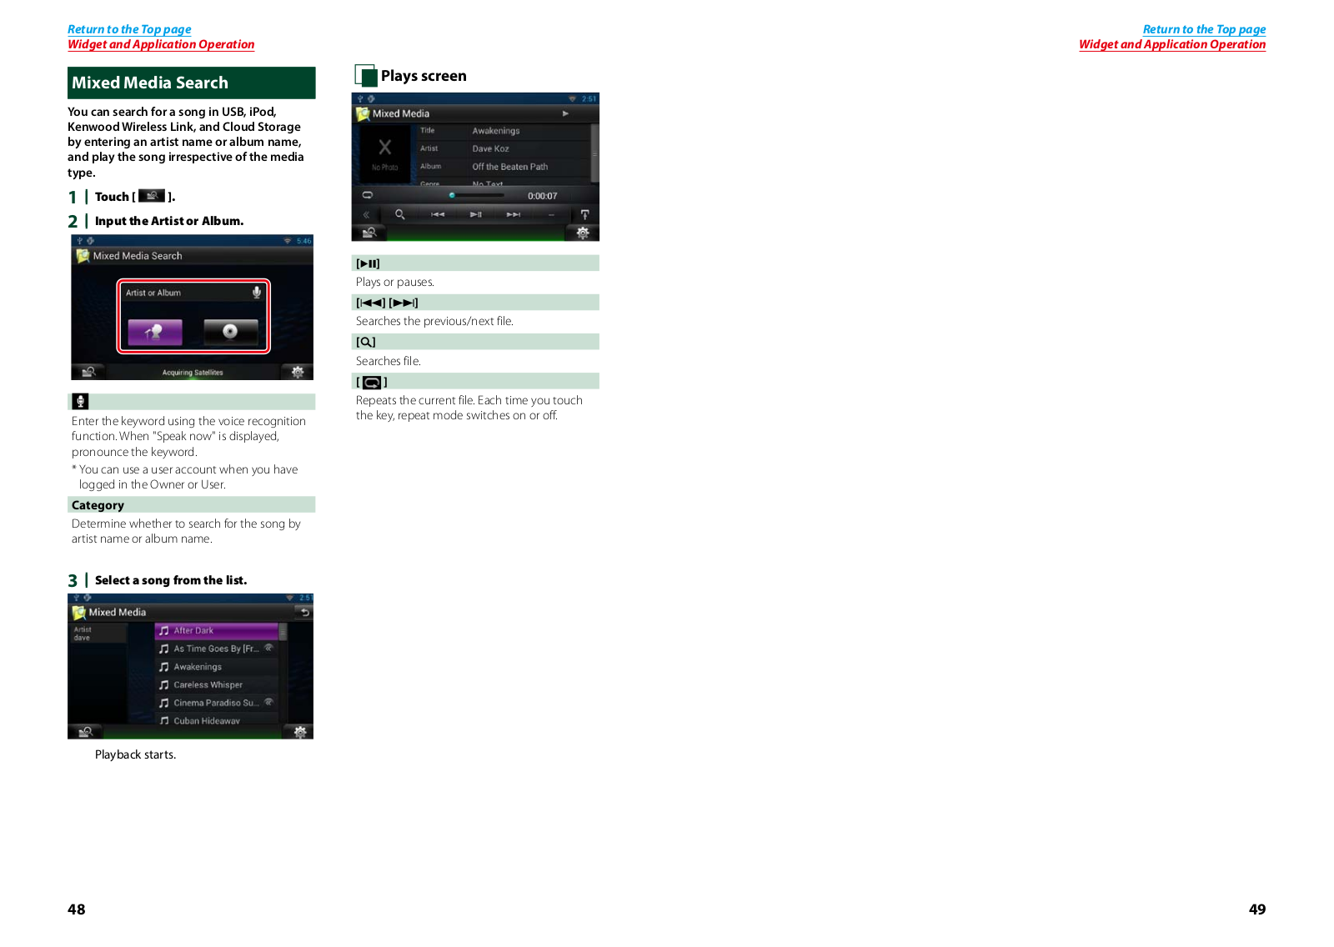
Task: Open the right 'Widget and Application Operation' link
Action: pos(1172,44)
